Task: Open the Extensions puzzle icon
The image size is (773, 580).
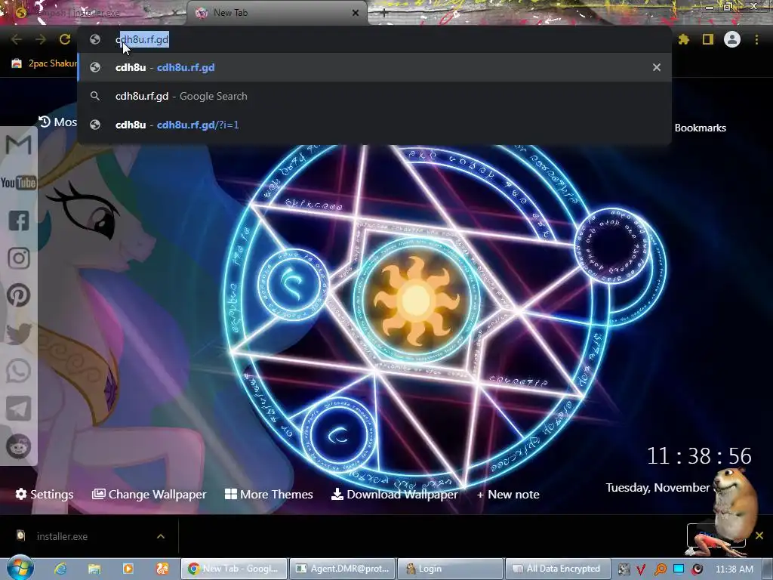Action: tap(683, 39)
